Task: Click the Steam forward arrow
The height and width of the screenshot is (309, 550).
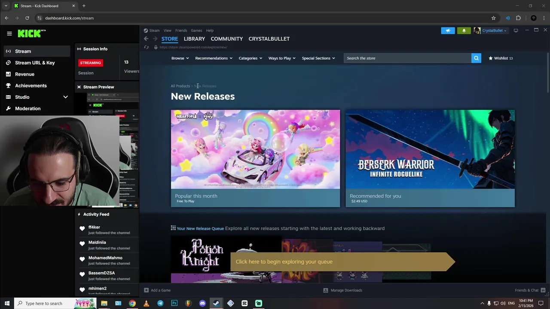Action: coord(155,39)
